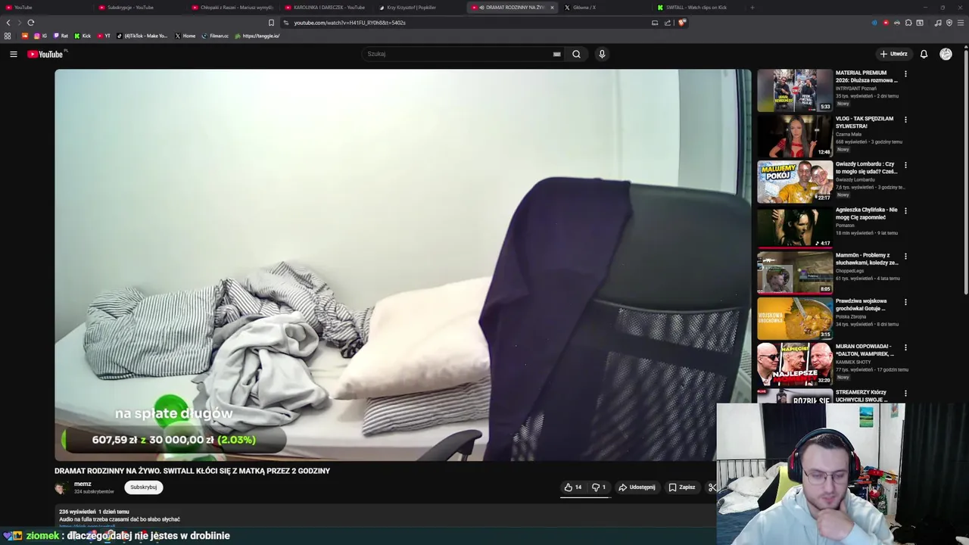Close the DRAMAT RODZINNY tab
Image resolution: width=969 pixels, height=545 pixels.
point(552,8)
